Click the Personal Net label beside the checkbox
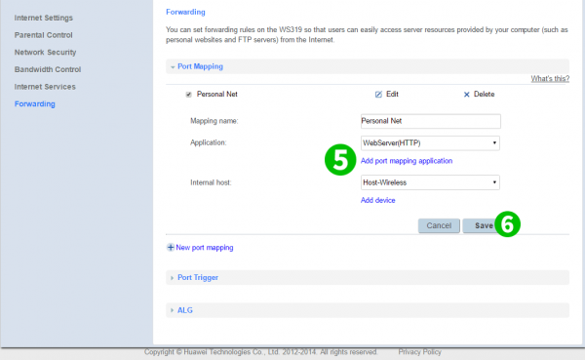Viewport: 585px width, 360px height. (x=217, y=94)
